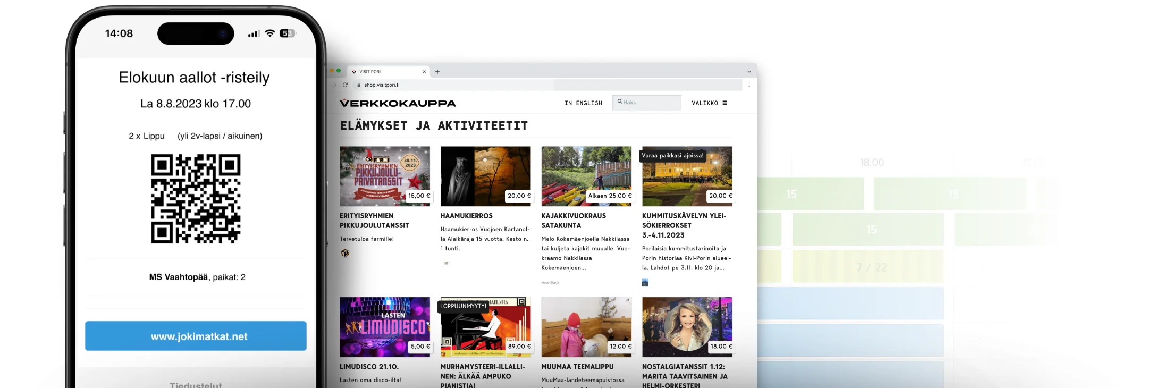Click the HAAMUKIERROS title link
The height and width of the screenshot is (388, 1154).
click(467, 216)
